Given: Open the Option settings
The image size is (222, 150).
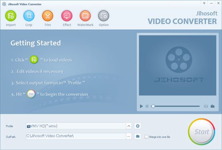Looking at the screenshot, I should click(x=104, y=16).
